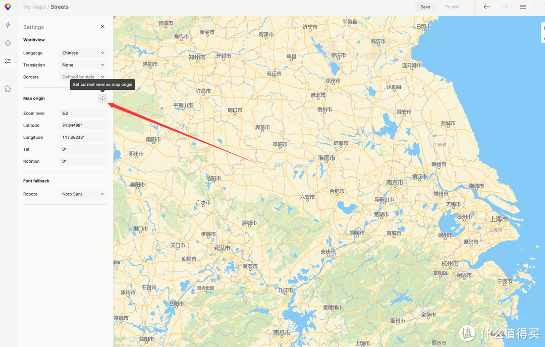Go to My maps breadcrumb
This screenshot has height=347, width=545.
[x=34, y=7]
